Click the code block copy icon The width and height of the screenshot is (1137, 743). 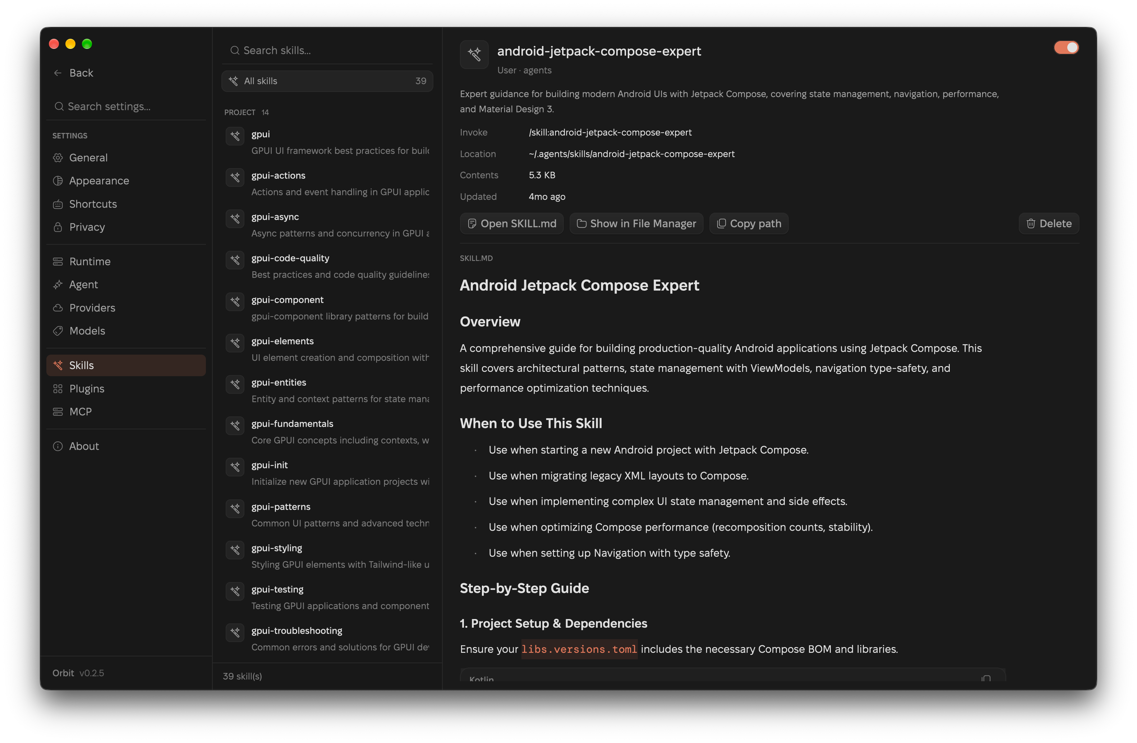pos(986,678)
